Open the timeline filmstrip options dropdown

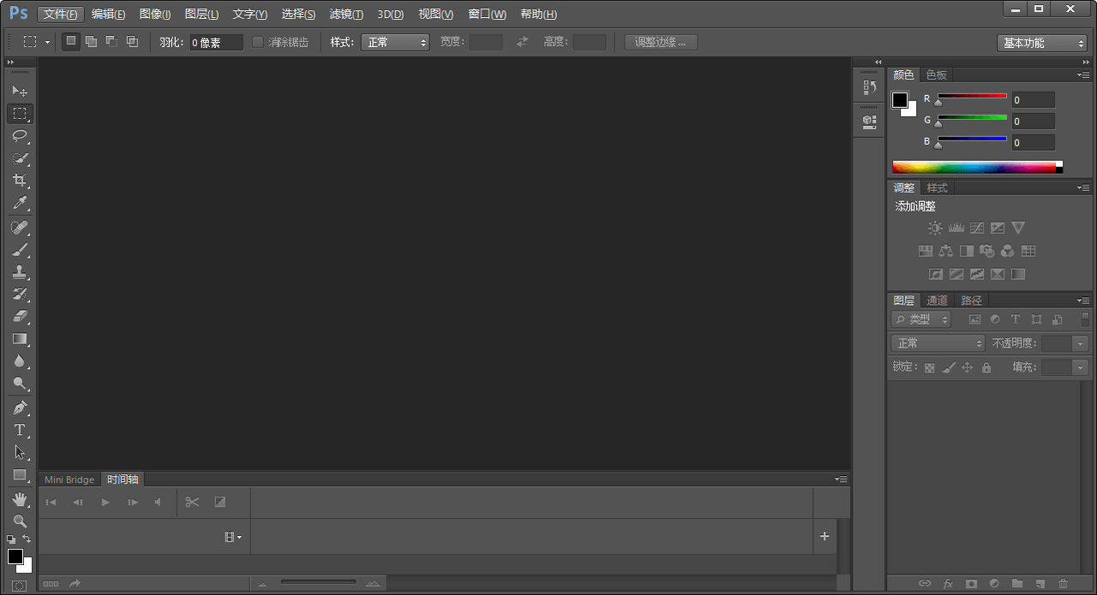coord(232,537)
